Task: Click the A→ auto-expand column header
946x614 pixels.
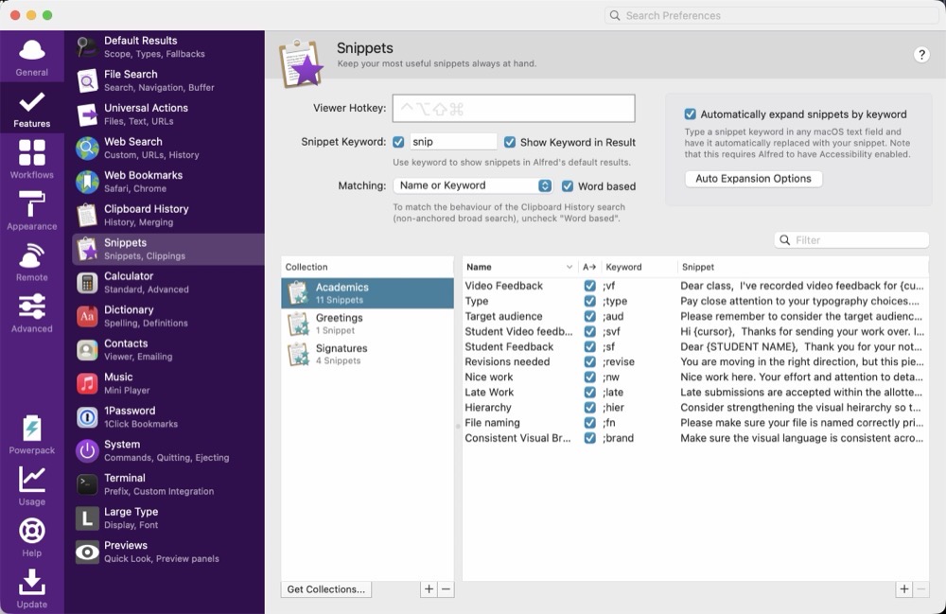Action: click(589, 267)
